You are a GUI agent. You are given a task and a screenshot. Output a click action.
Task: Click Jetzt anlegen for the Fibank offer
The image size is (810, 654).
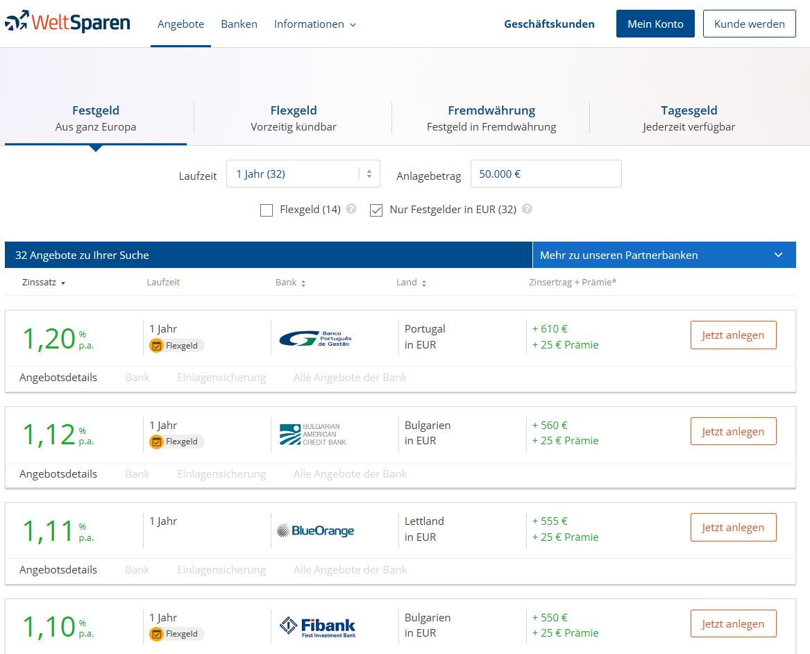(x=733, y=623)
